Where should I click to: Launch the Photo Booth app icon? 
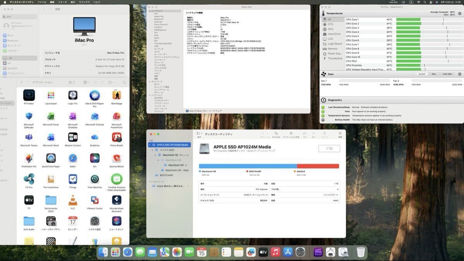tap(117, 137)
